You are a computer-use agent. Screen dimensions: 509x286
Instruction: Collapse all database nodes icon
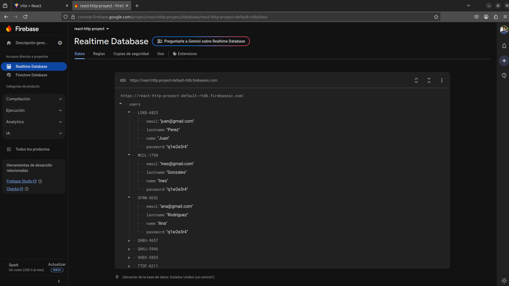429,80
